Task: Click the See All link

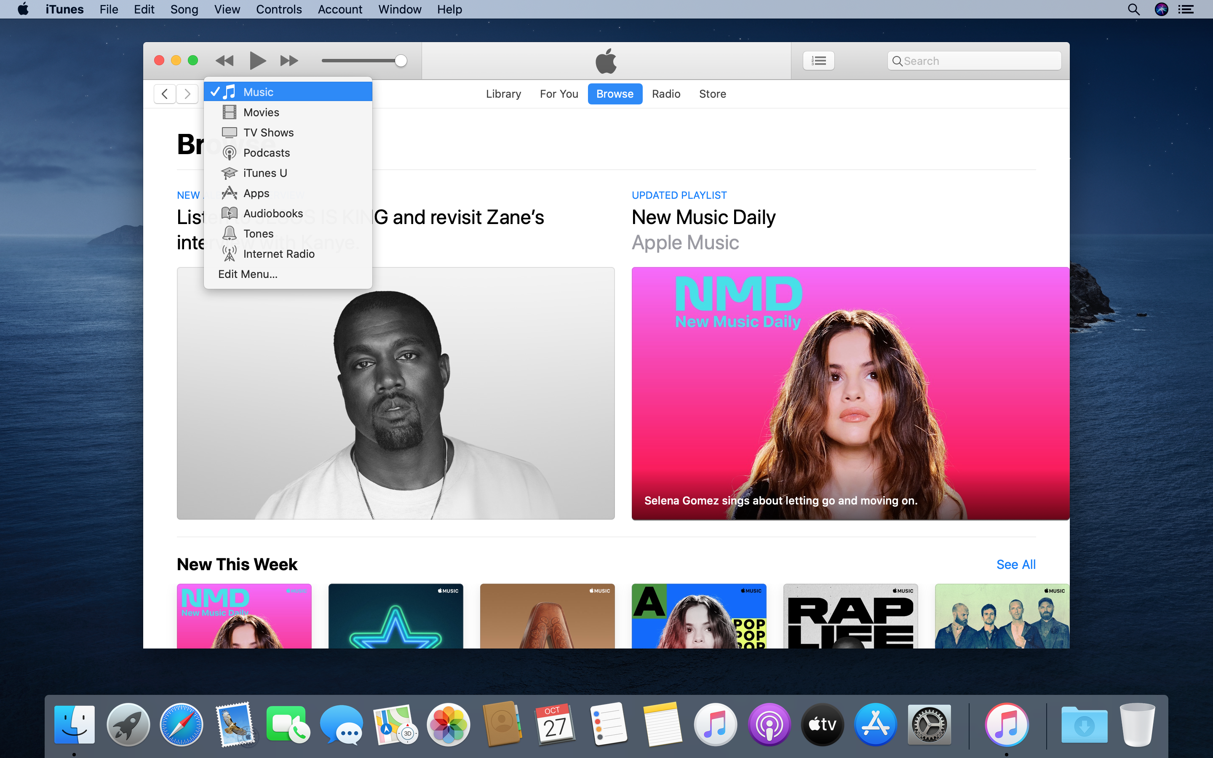Action: click(x=1015, y=564)
